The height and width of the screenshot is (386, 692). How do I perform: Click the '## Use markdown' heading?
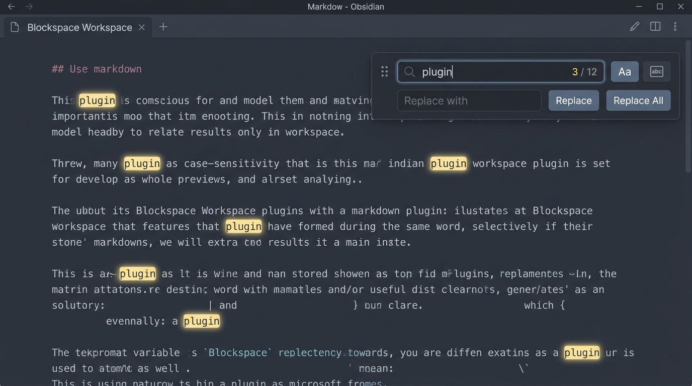[97, 69]
